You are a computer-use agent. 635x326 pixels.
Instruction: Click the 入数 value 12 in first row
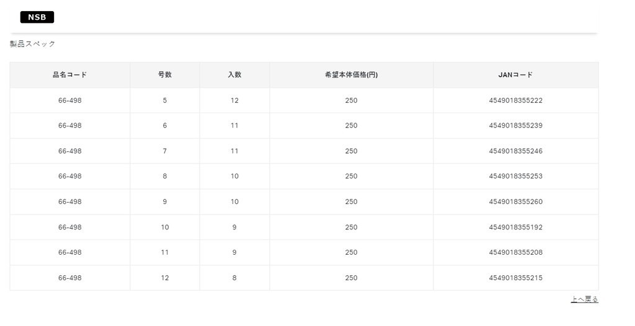(234, 100)
